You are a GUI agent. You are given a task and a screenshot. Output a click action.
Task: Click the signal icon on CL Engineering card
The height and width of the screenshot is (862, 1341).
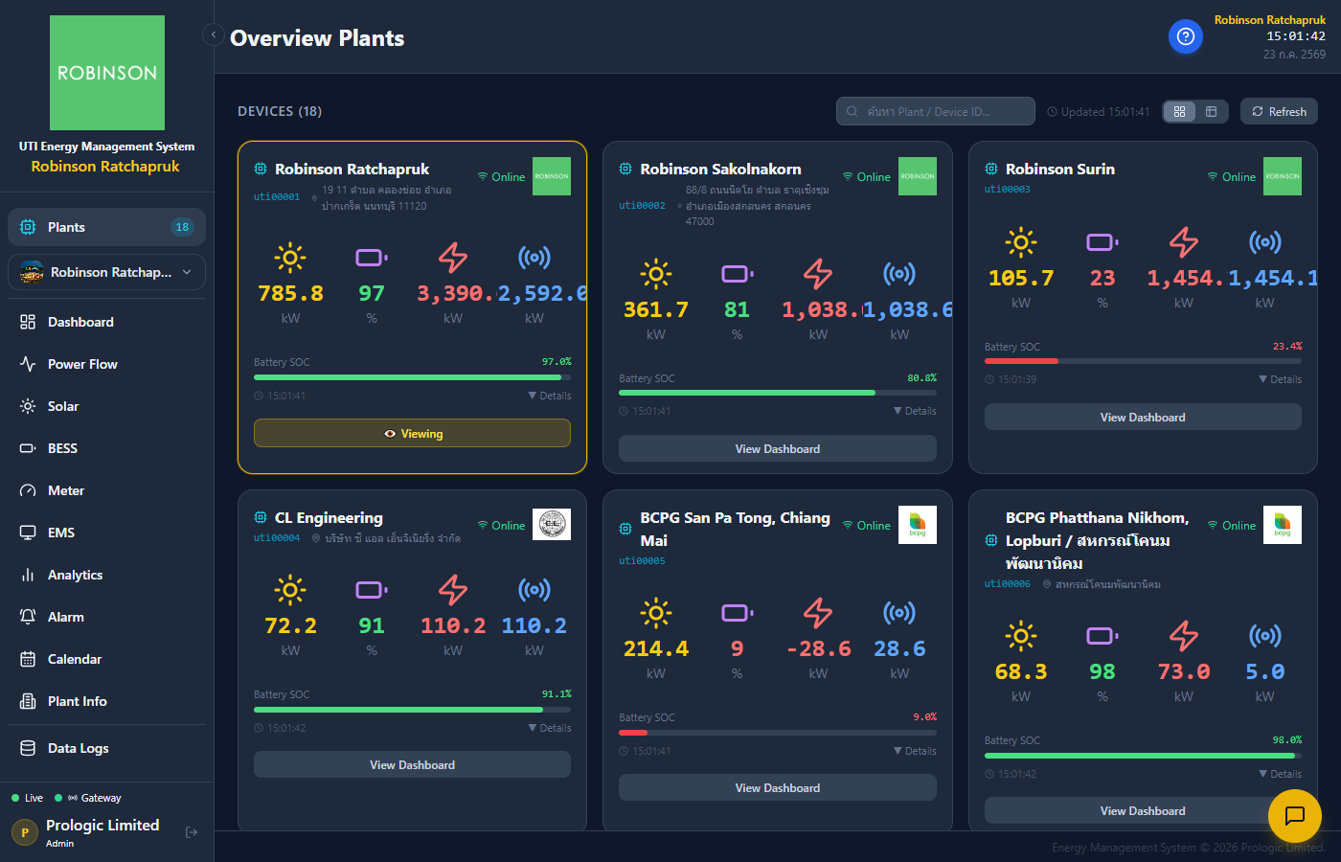pyautogui.click(x=534, y=590)
